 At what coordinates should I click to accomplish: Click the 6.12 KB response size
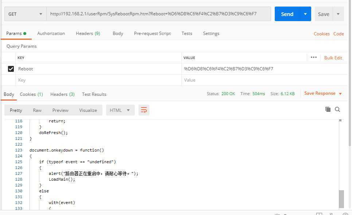coord(288,94)
